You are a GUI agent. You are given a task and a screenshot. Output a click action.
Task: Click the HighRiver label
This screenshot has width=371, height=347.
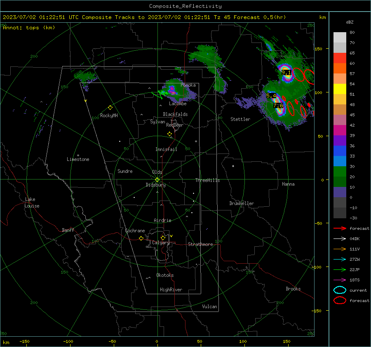[x=171, y=290]
